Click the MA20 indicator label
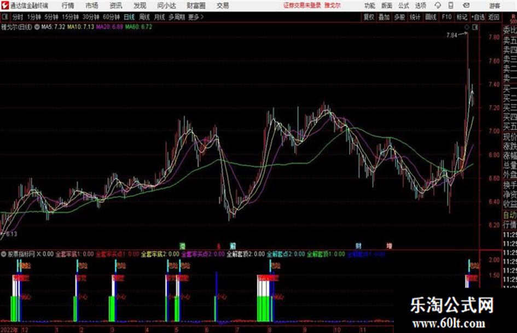The image size is (517, 333). (x=109, y=27)
